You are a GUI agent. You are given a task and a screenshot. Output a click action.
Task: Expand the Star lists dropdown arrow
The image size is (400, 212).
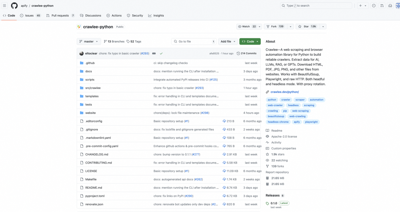coord(323,27)
